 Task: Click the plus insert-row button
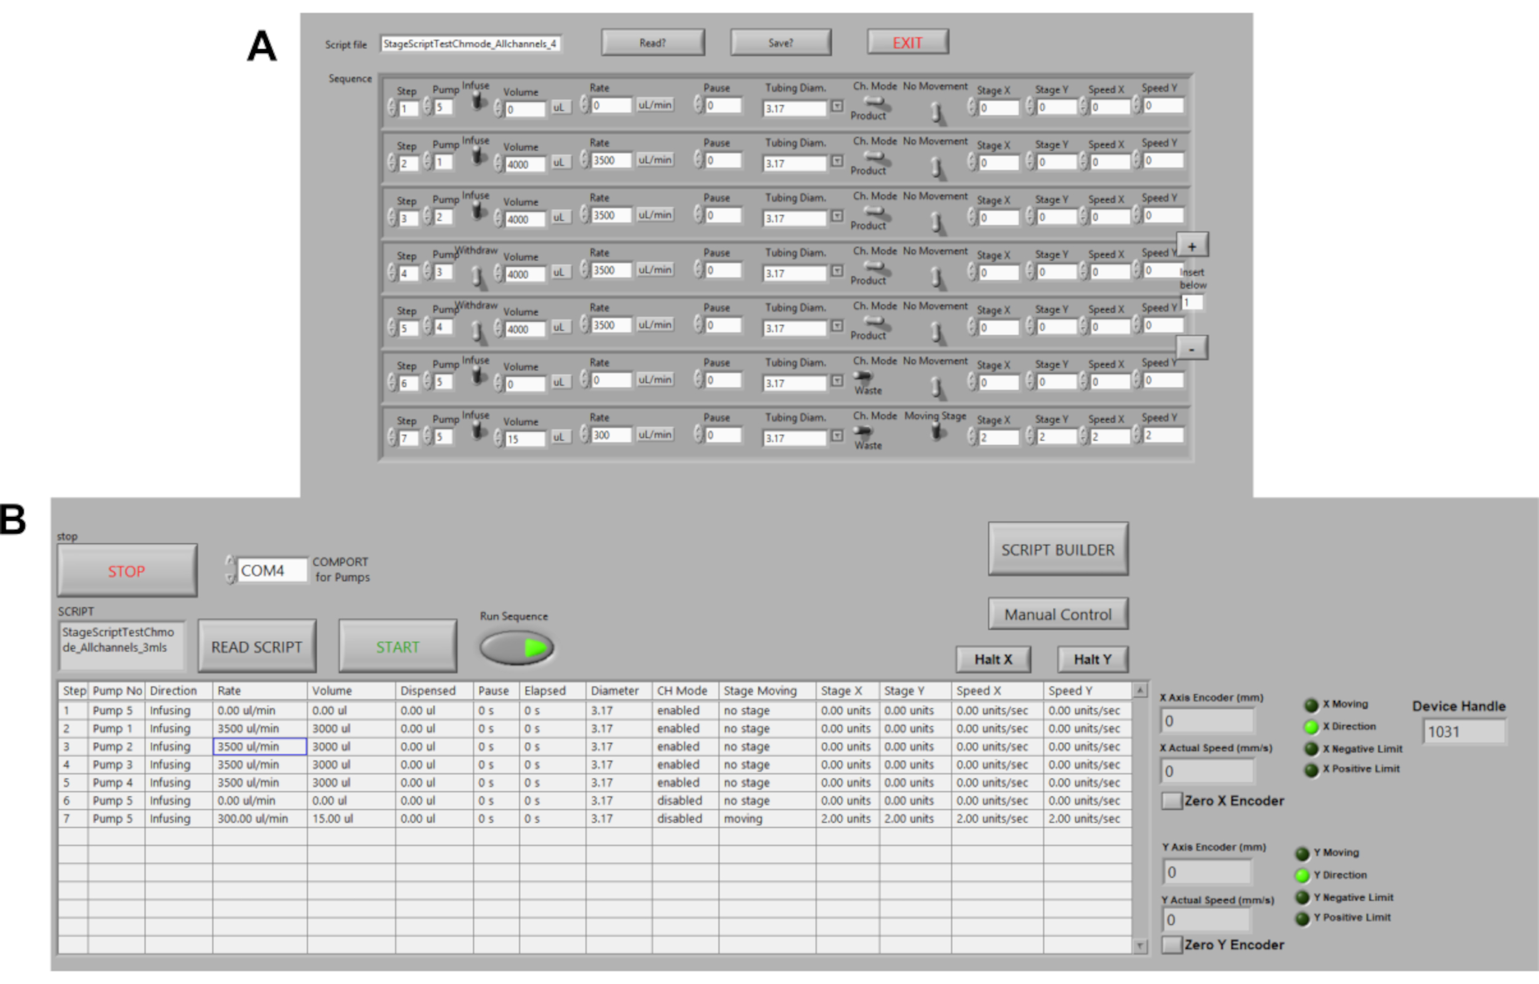(1191, 246)
